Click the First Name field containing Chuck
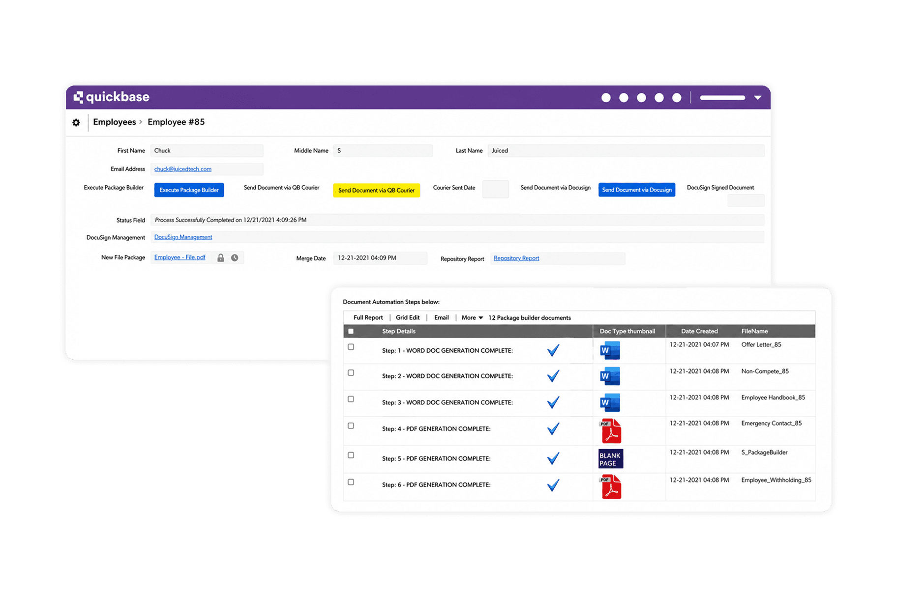 click(x=207, y=151)
